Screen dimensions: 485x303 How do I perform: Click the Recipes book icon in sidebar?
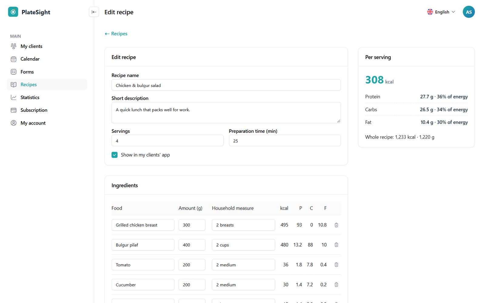pos(14,85)
